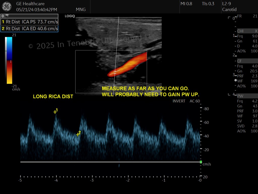The width and height of the screenshot is (258, 194).
Task: Click the AC 60 angle correction label
Action: pos(195,101)
